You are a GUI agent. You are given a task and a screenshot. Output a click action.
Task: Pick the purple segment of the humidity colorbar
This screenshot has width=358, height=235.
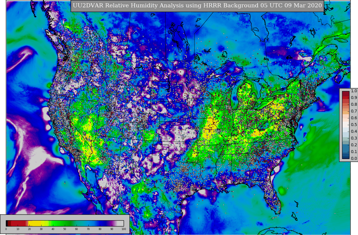click(x=111, y=223)
